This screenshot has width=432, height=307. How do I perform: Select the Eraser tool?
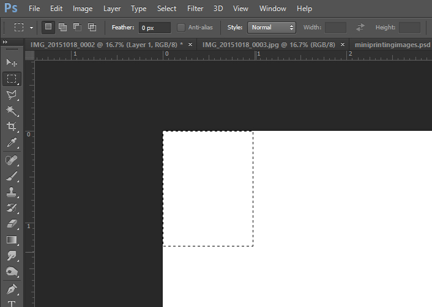click(x=12, y=224)
